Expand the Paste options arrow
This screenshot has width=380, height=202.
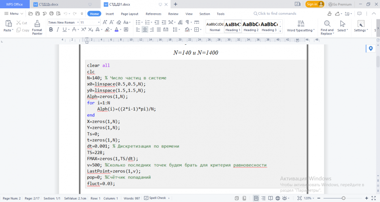click(13, 30)
